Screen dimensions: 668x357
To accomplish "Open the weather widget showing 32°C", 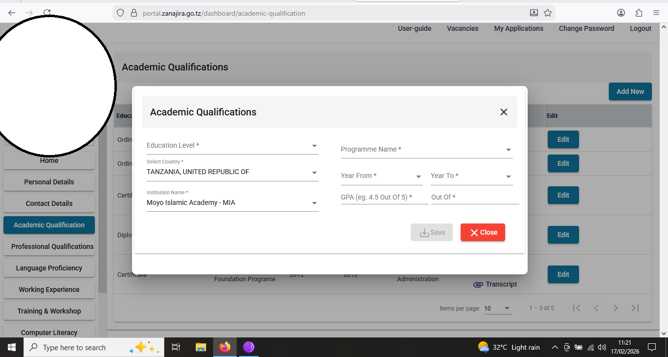I will (509, 347).
